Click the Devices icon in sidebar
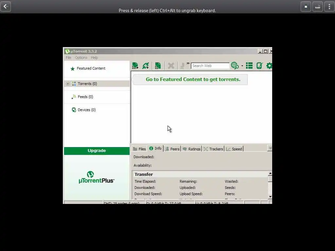The width and height of the screenshot is (335, 251). point(74,110)
